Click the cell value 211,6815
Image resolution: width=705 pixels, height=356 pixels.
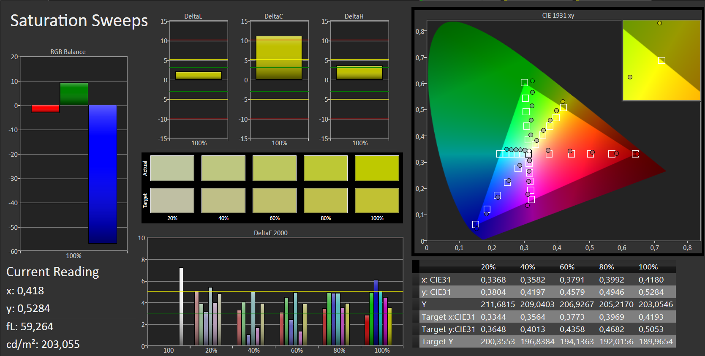pyautogui.click(x=498, y=304)
